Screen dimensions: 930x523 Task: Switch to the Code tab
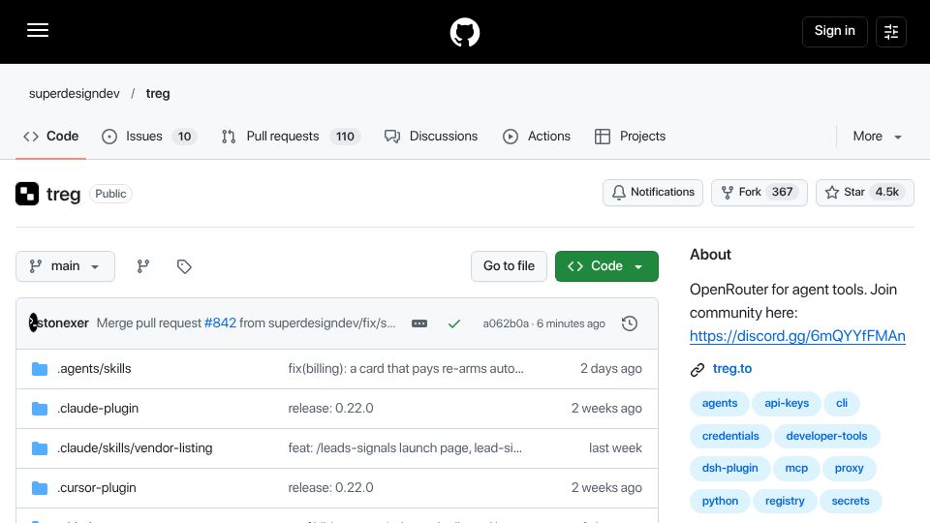pos(51,137)
